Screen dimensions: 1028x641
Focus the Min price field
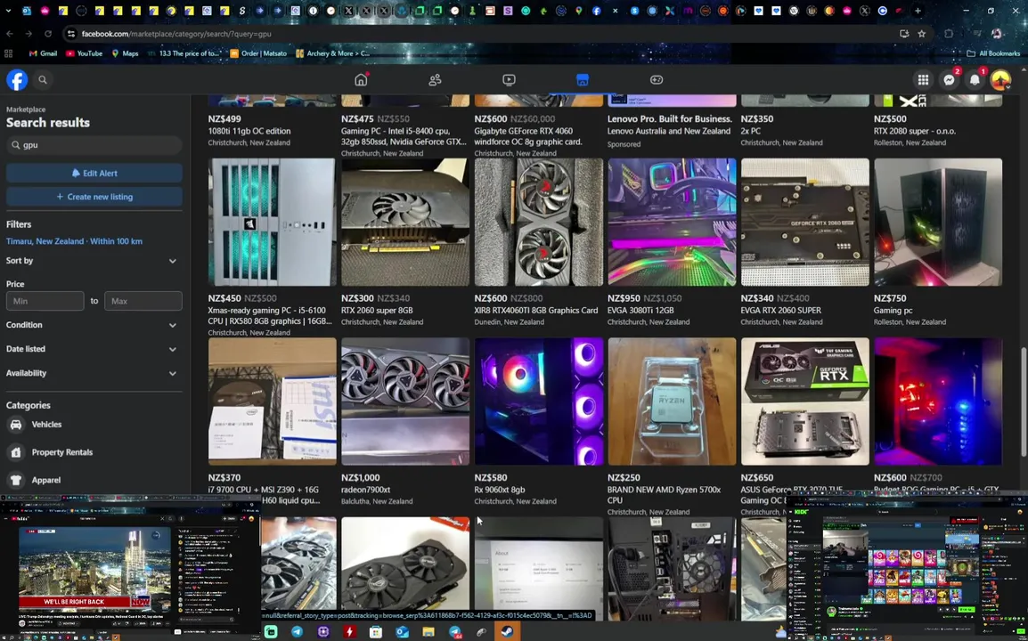click(45, 301)
